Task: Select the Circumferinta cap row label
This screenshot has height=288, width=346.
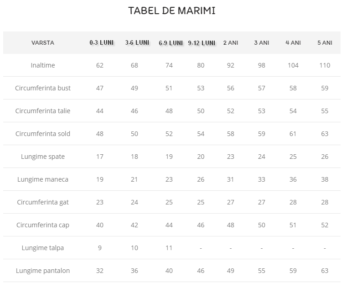Action: (x=43, y=225)
